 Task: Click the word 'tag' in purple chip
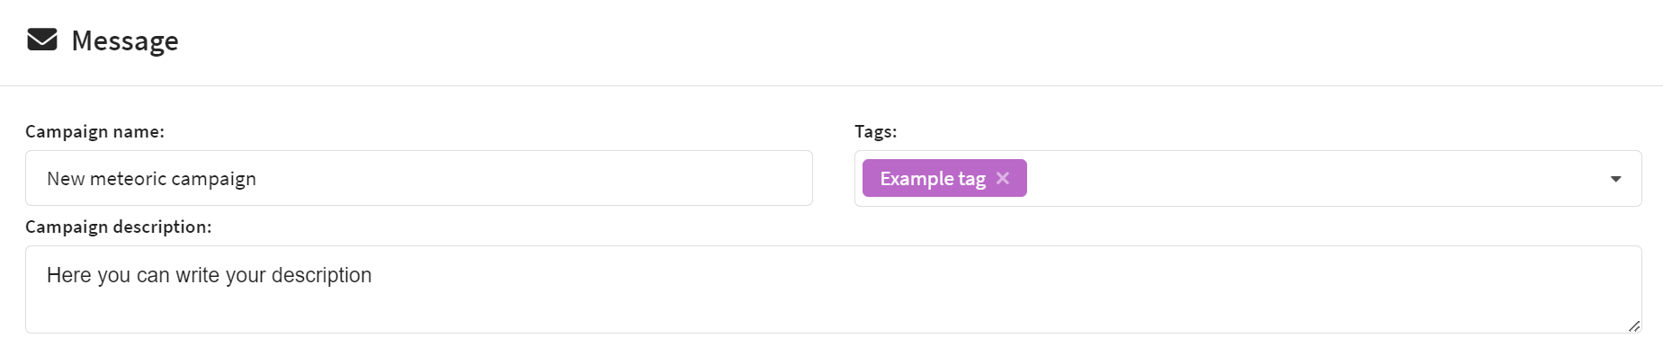click(972, 179)
